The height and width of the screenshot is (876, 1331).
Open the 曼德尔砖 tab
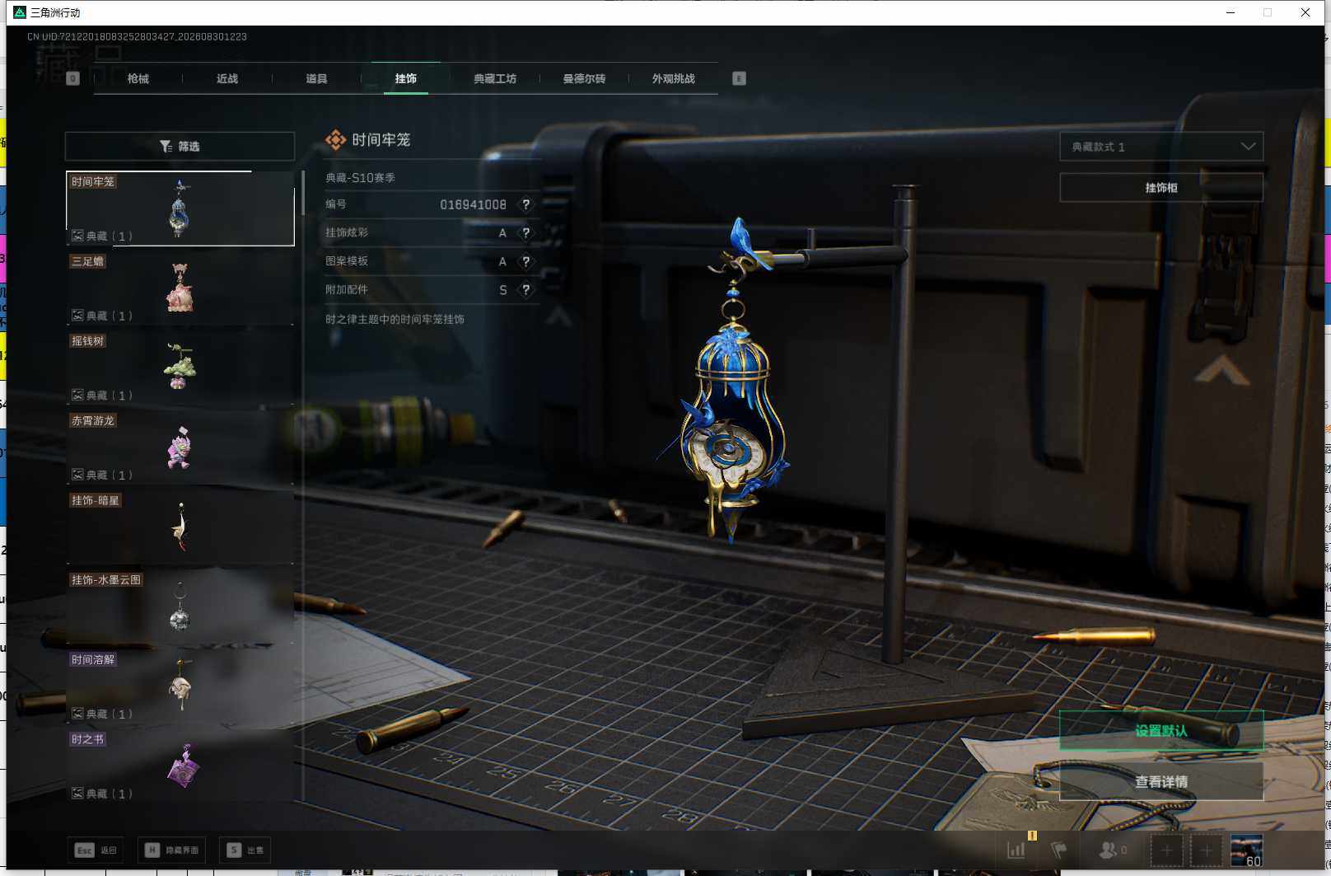pos(584,78)
